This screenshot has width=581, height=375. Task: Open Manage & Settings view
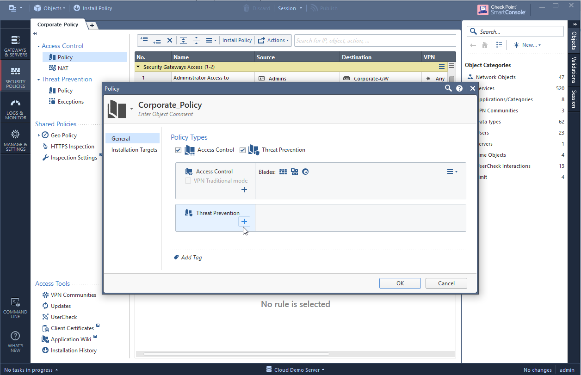pos(15,141)
